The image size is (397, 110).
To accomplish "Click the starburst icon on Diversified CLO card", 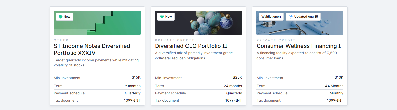I will coord(162,17).
